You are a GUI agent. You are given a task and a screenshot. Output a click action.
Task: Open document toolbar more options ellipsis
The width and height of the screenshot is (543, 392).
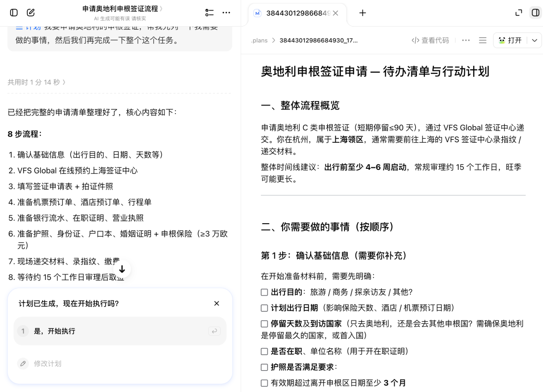pyautogui.click(x=466, y=41)
